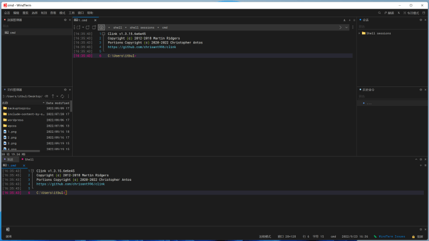
Task: Add a new tab with plus icon
Action: point(349,20)
